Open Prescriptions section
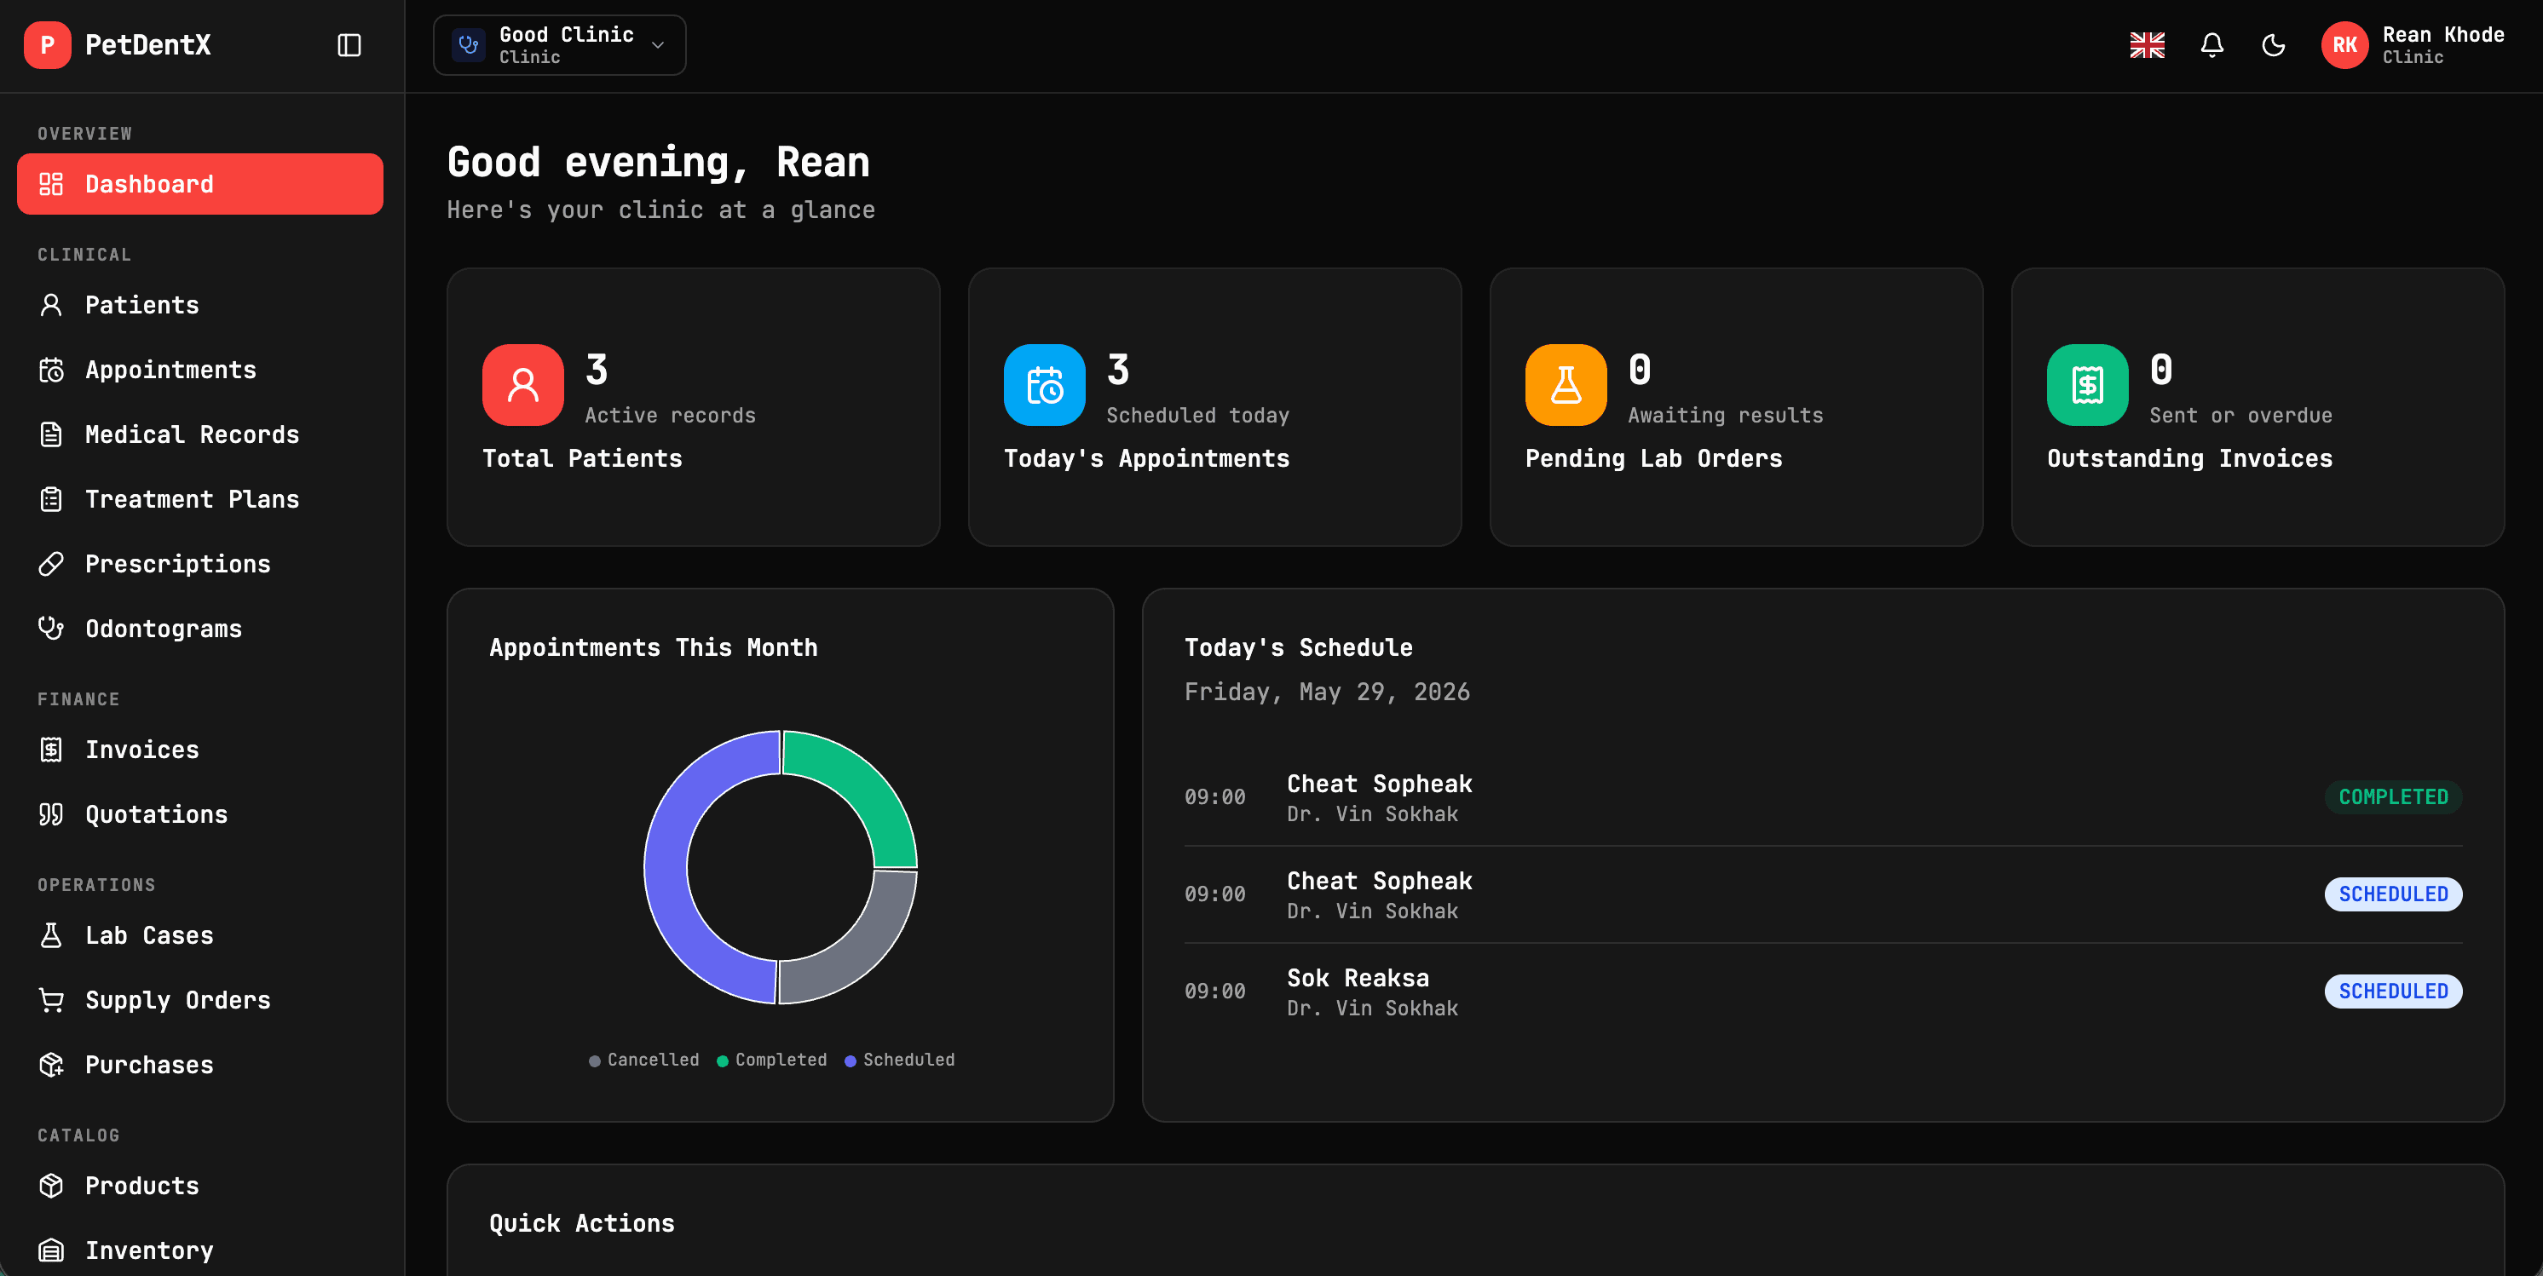 click(199, 564)
